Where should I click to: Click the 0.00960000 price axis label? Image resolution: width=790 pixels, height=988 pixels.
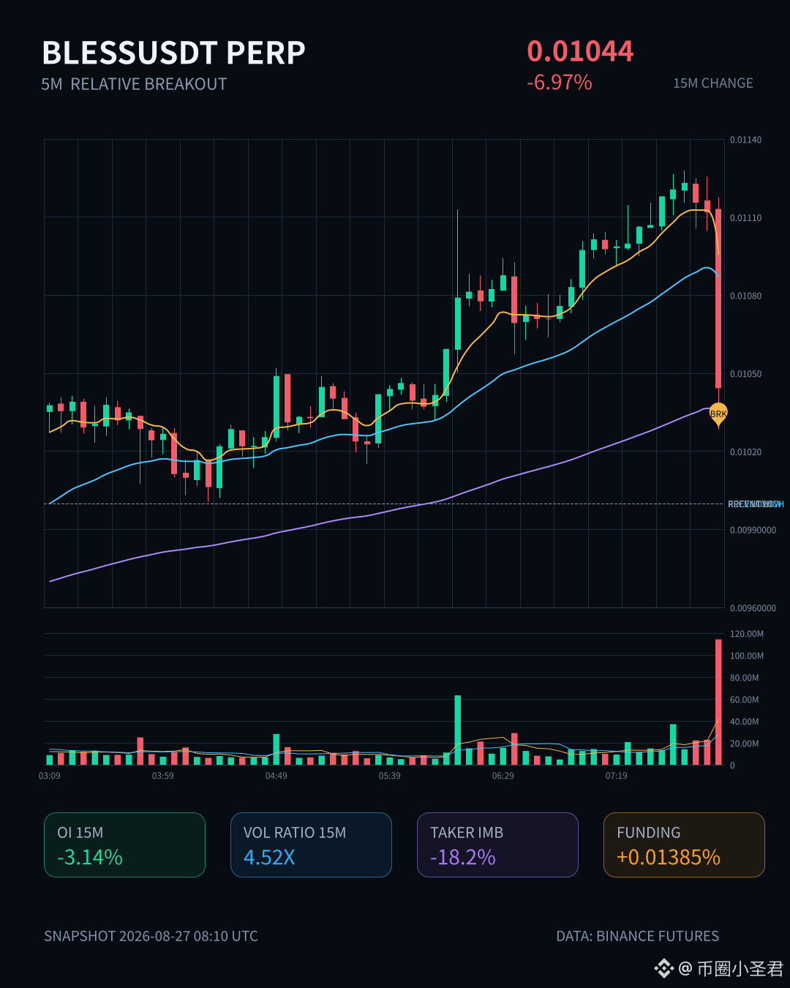click(x=753, y=608)
